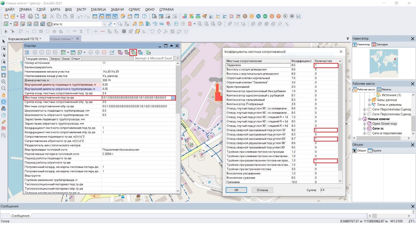Select the pan hand tool in left sidebar

(3, 95)
